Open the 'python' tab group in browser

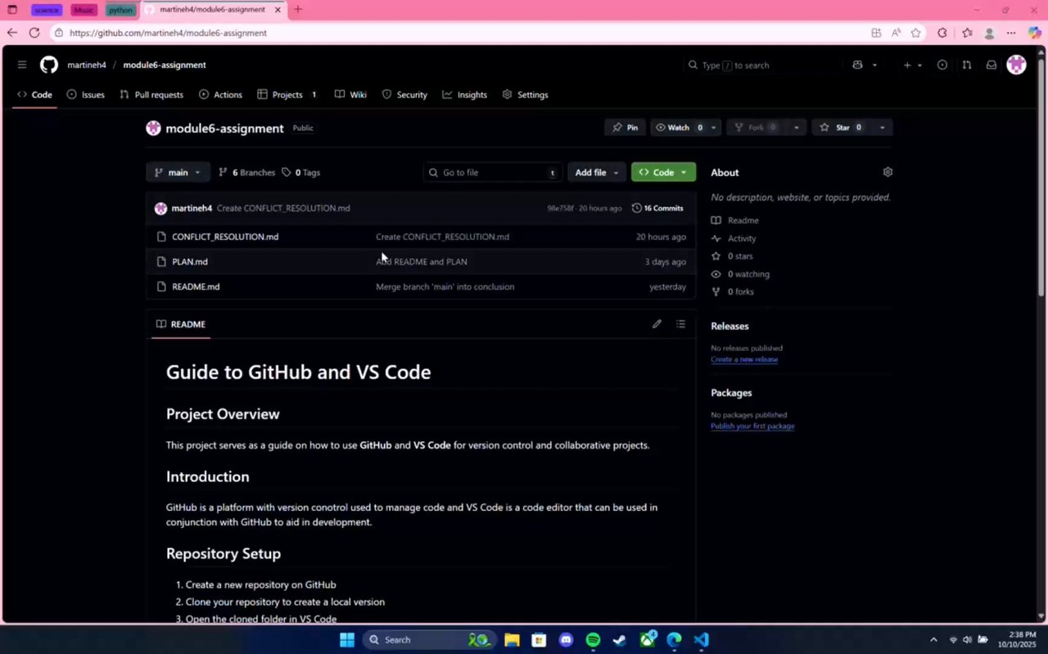point(120,10)
